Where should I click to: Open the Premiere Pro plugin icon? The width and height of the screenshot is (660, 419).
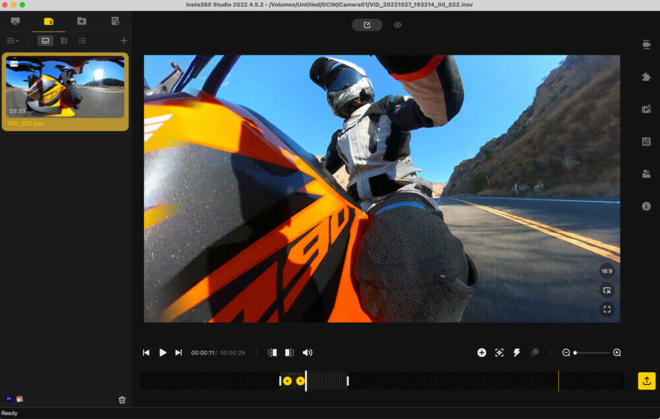click(x=9, y=399)
